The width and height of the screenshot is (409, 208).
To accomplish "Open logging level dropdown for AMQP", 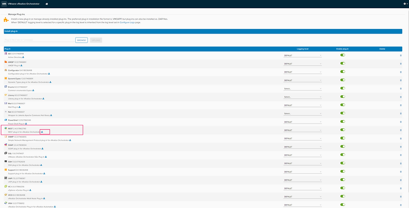I will click(303, 64).
